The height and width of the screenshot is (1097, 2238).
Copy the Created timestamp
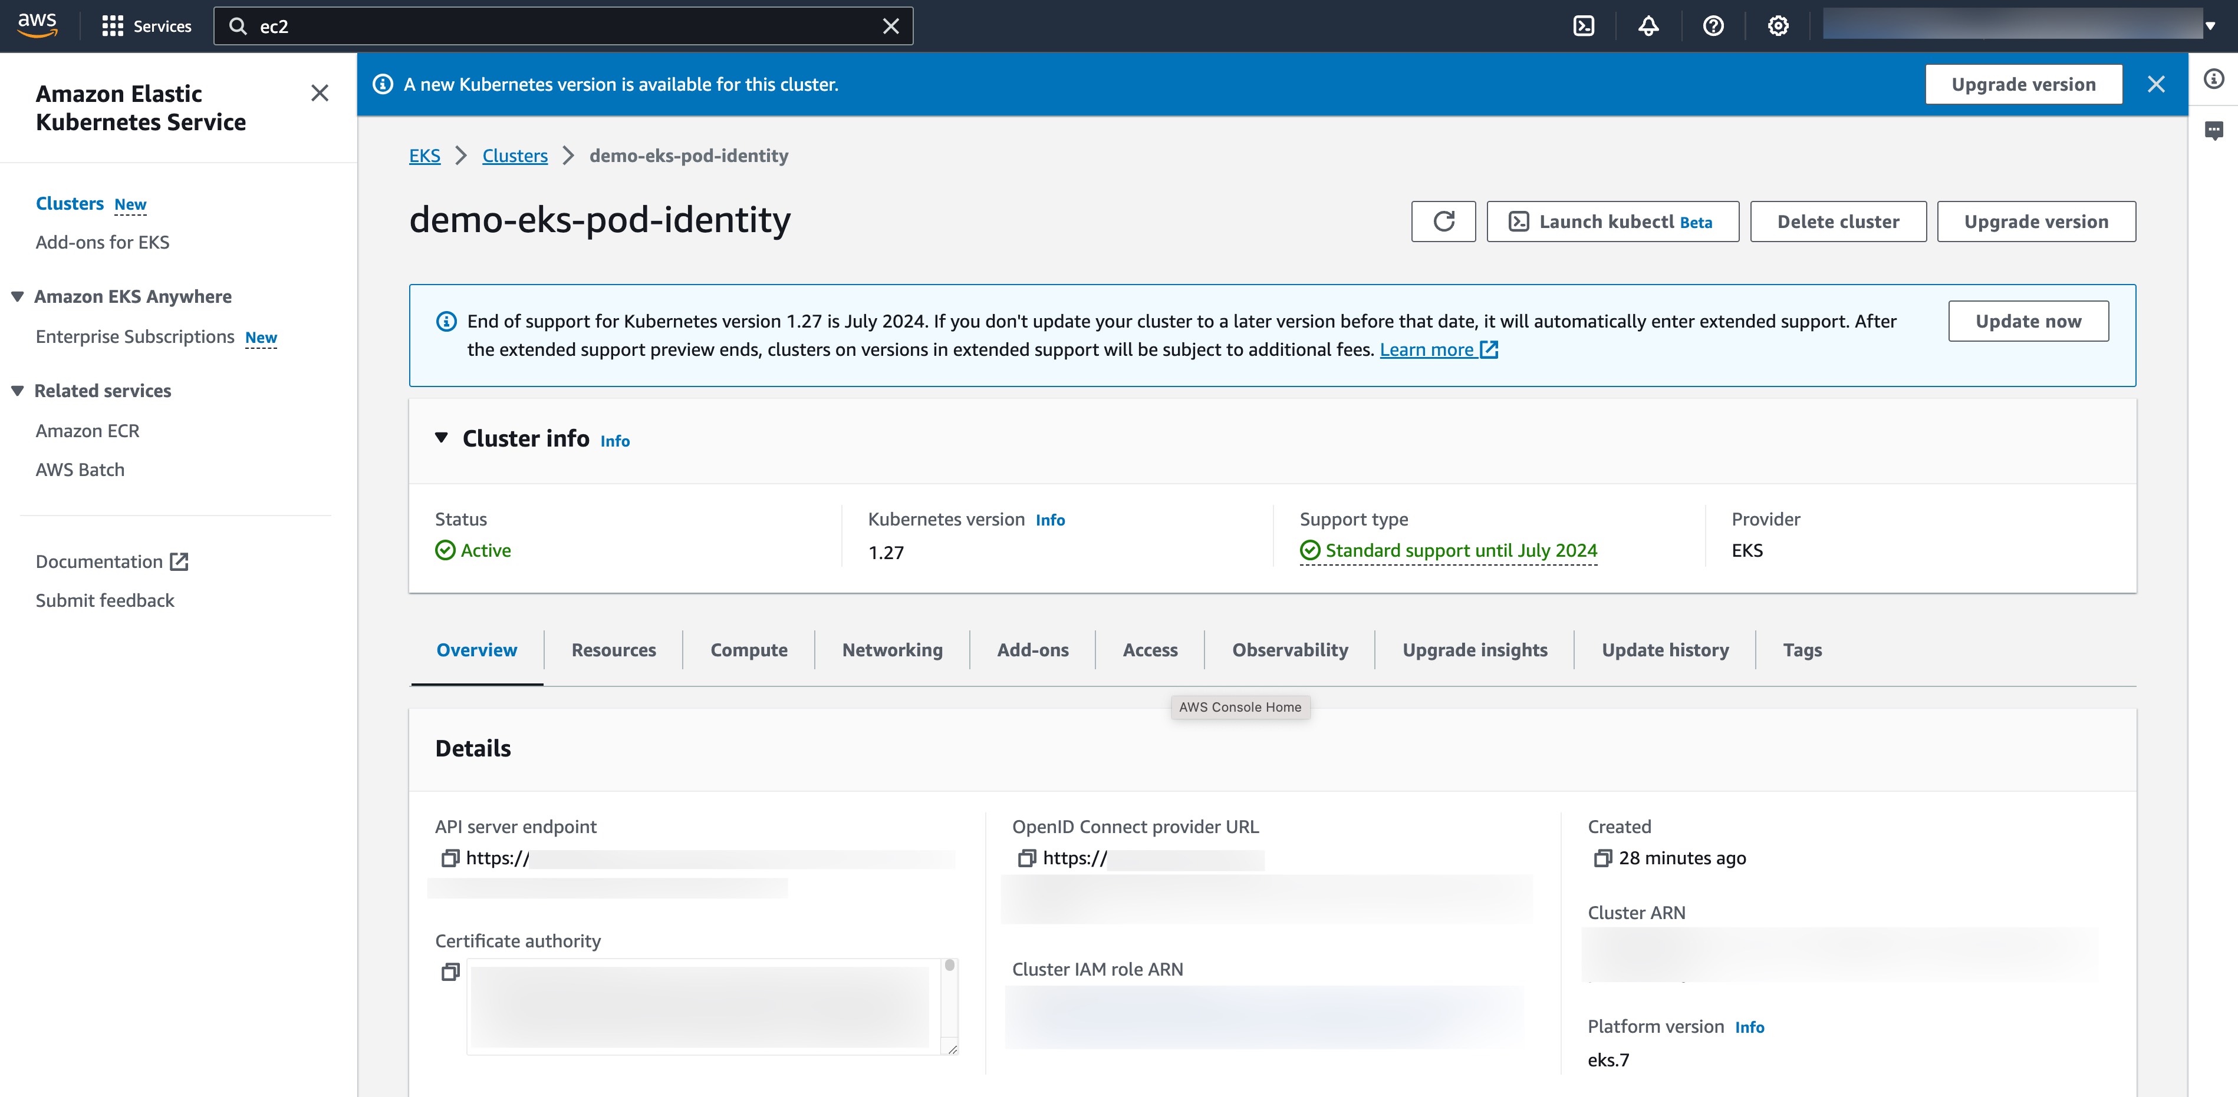[x=1603, y=858]
